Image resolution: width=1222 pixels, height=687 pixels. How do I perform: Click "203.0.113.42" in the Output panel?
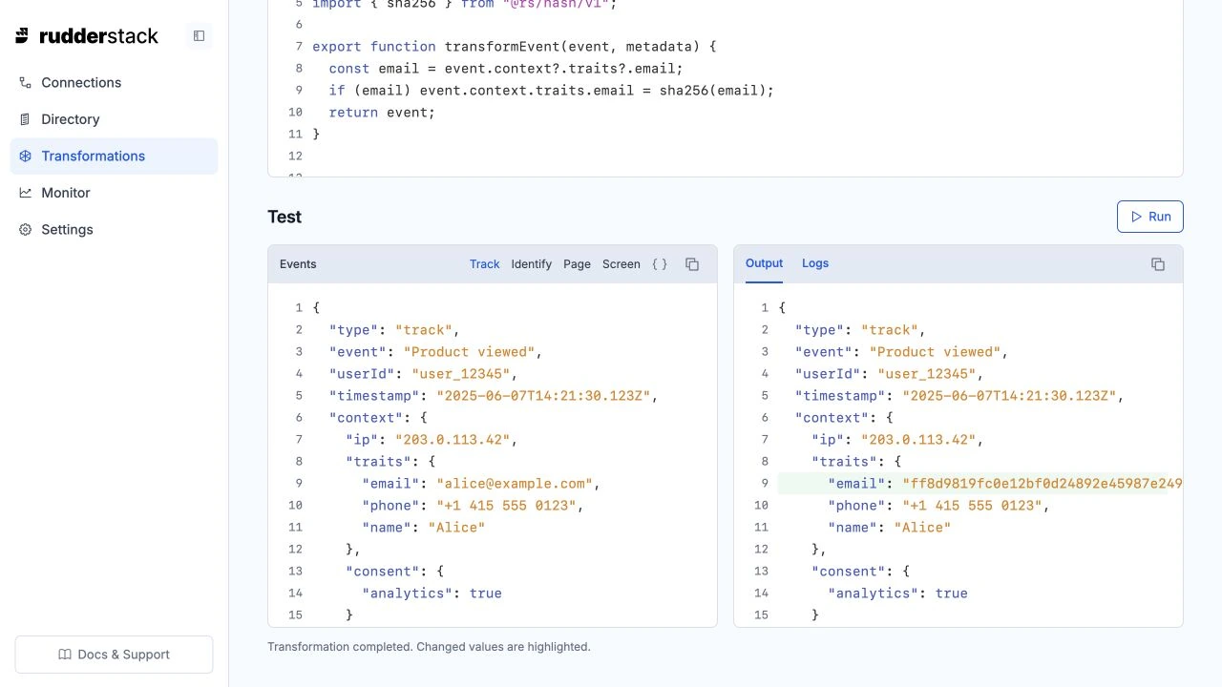[918, 440]
